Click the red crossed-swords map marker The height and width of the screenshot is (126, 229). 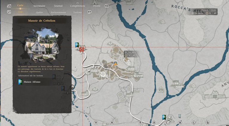click(81, 49)
